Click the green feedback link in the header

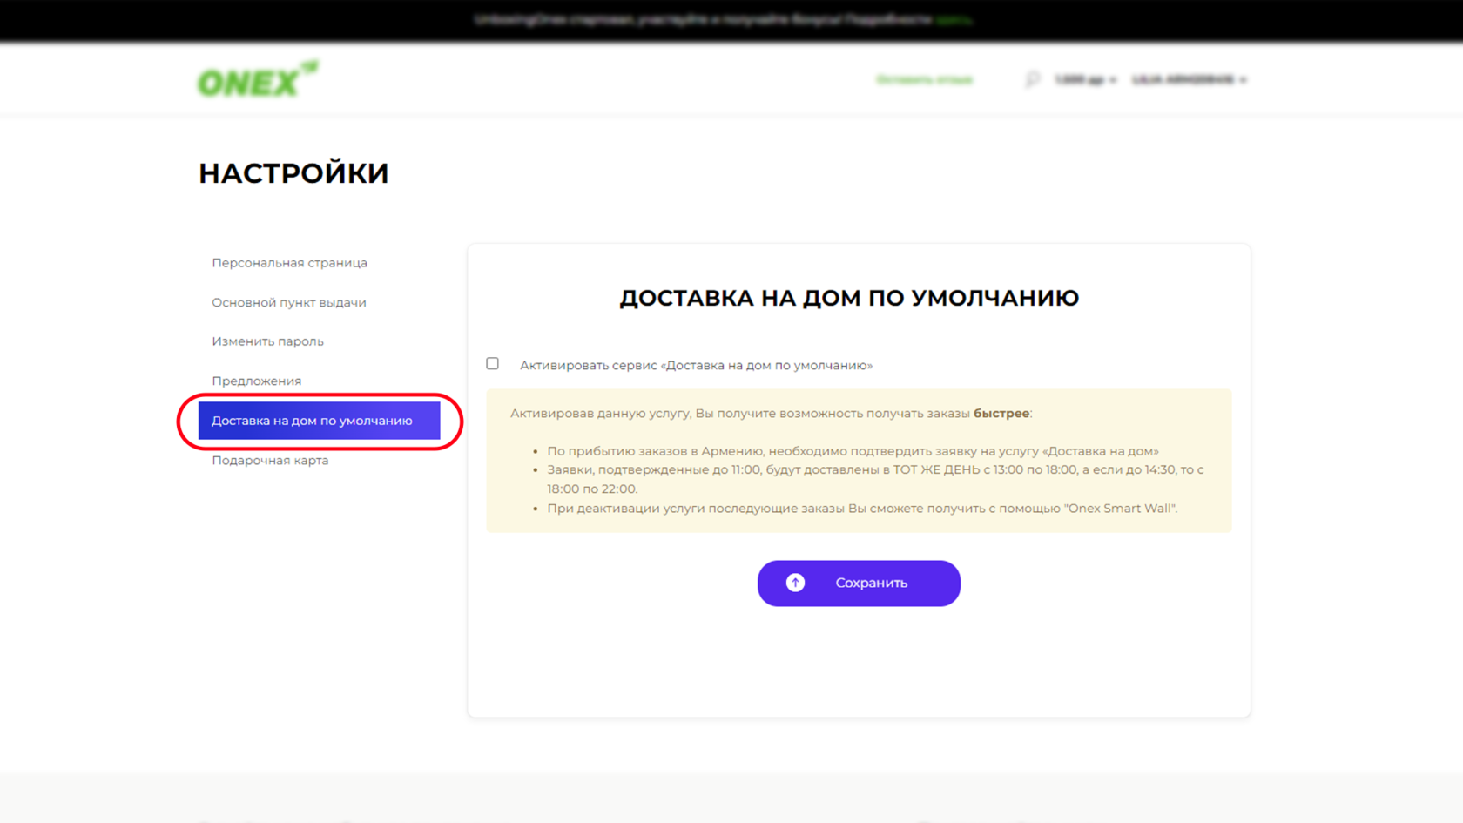point(924,79)
